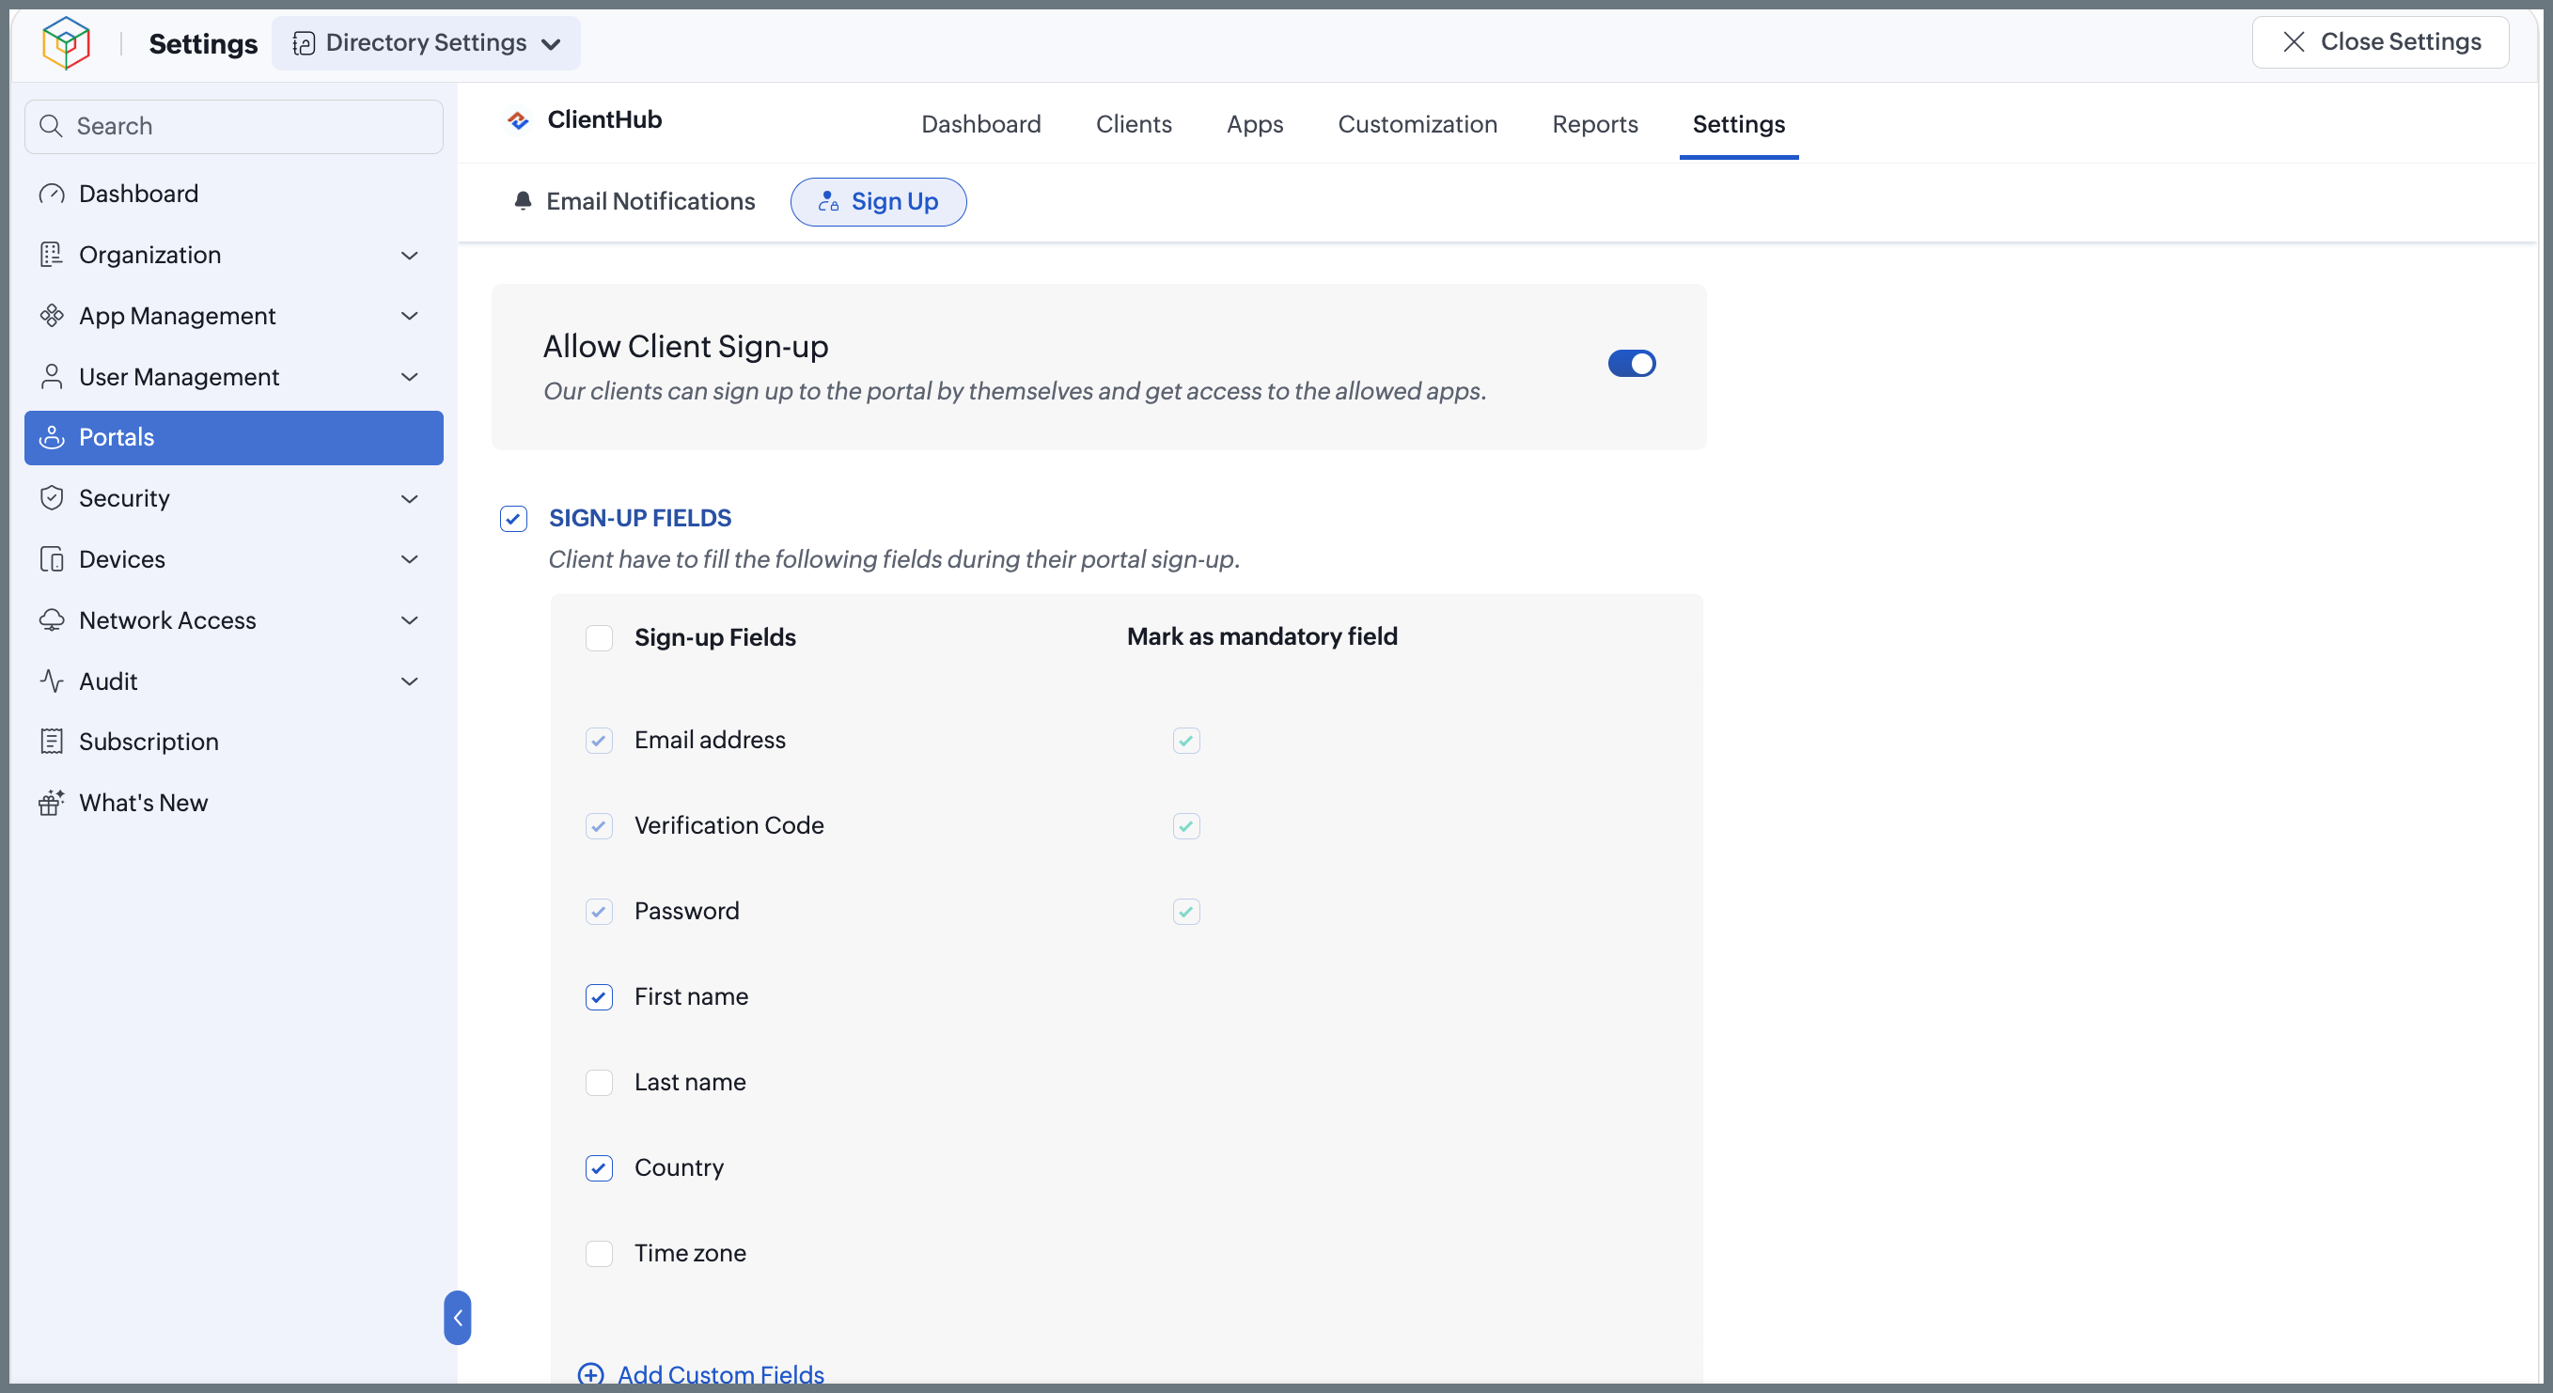Click the Verification Code field checkbox

[x=599, y=825]
